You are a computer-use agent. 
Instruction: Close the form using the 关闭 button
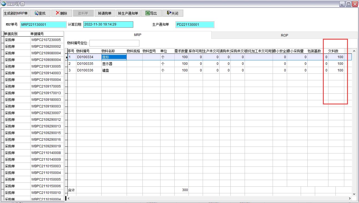point(172,13)
